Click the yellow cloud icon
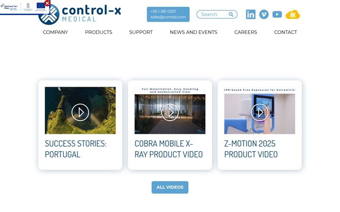Screen dimensions: 340x212 (293, 15)
